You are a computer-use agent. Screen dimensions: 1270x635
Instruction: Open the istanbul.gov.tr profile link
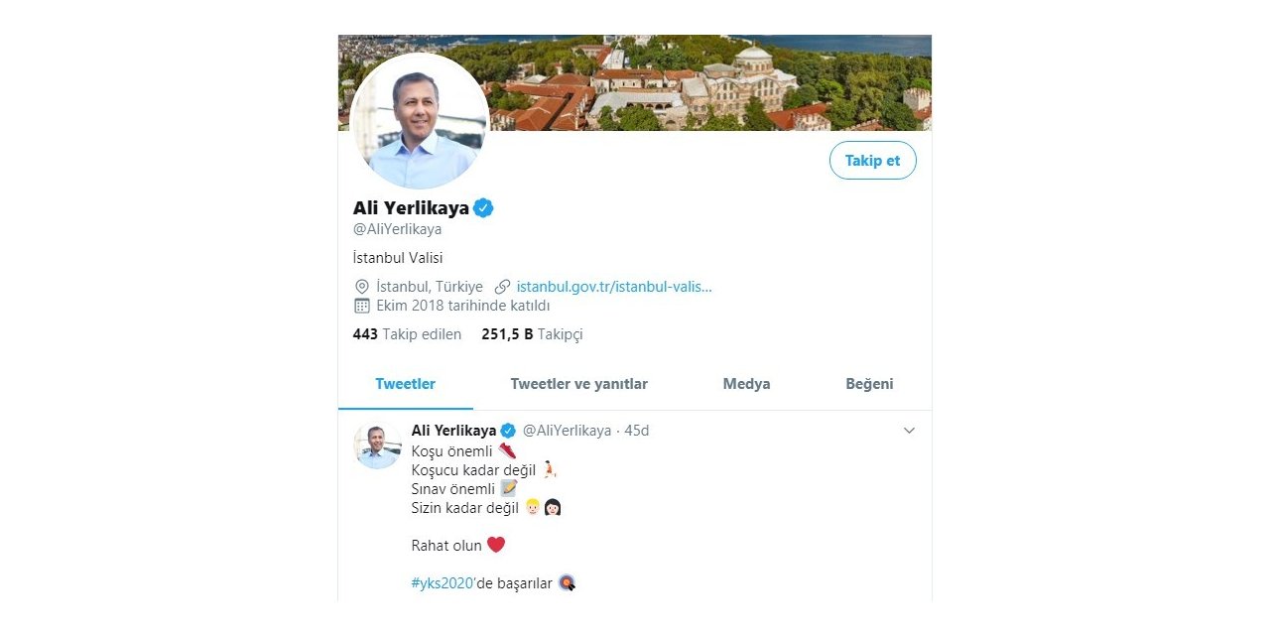(x=613, y=286)
